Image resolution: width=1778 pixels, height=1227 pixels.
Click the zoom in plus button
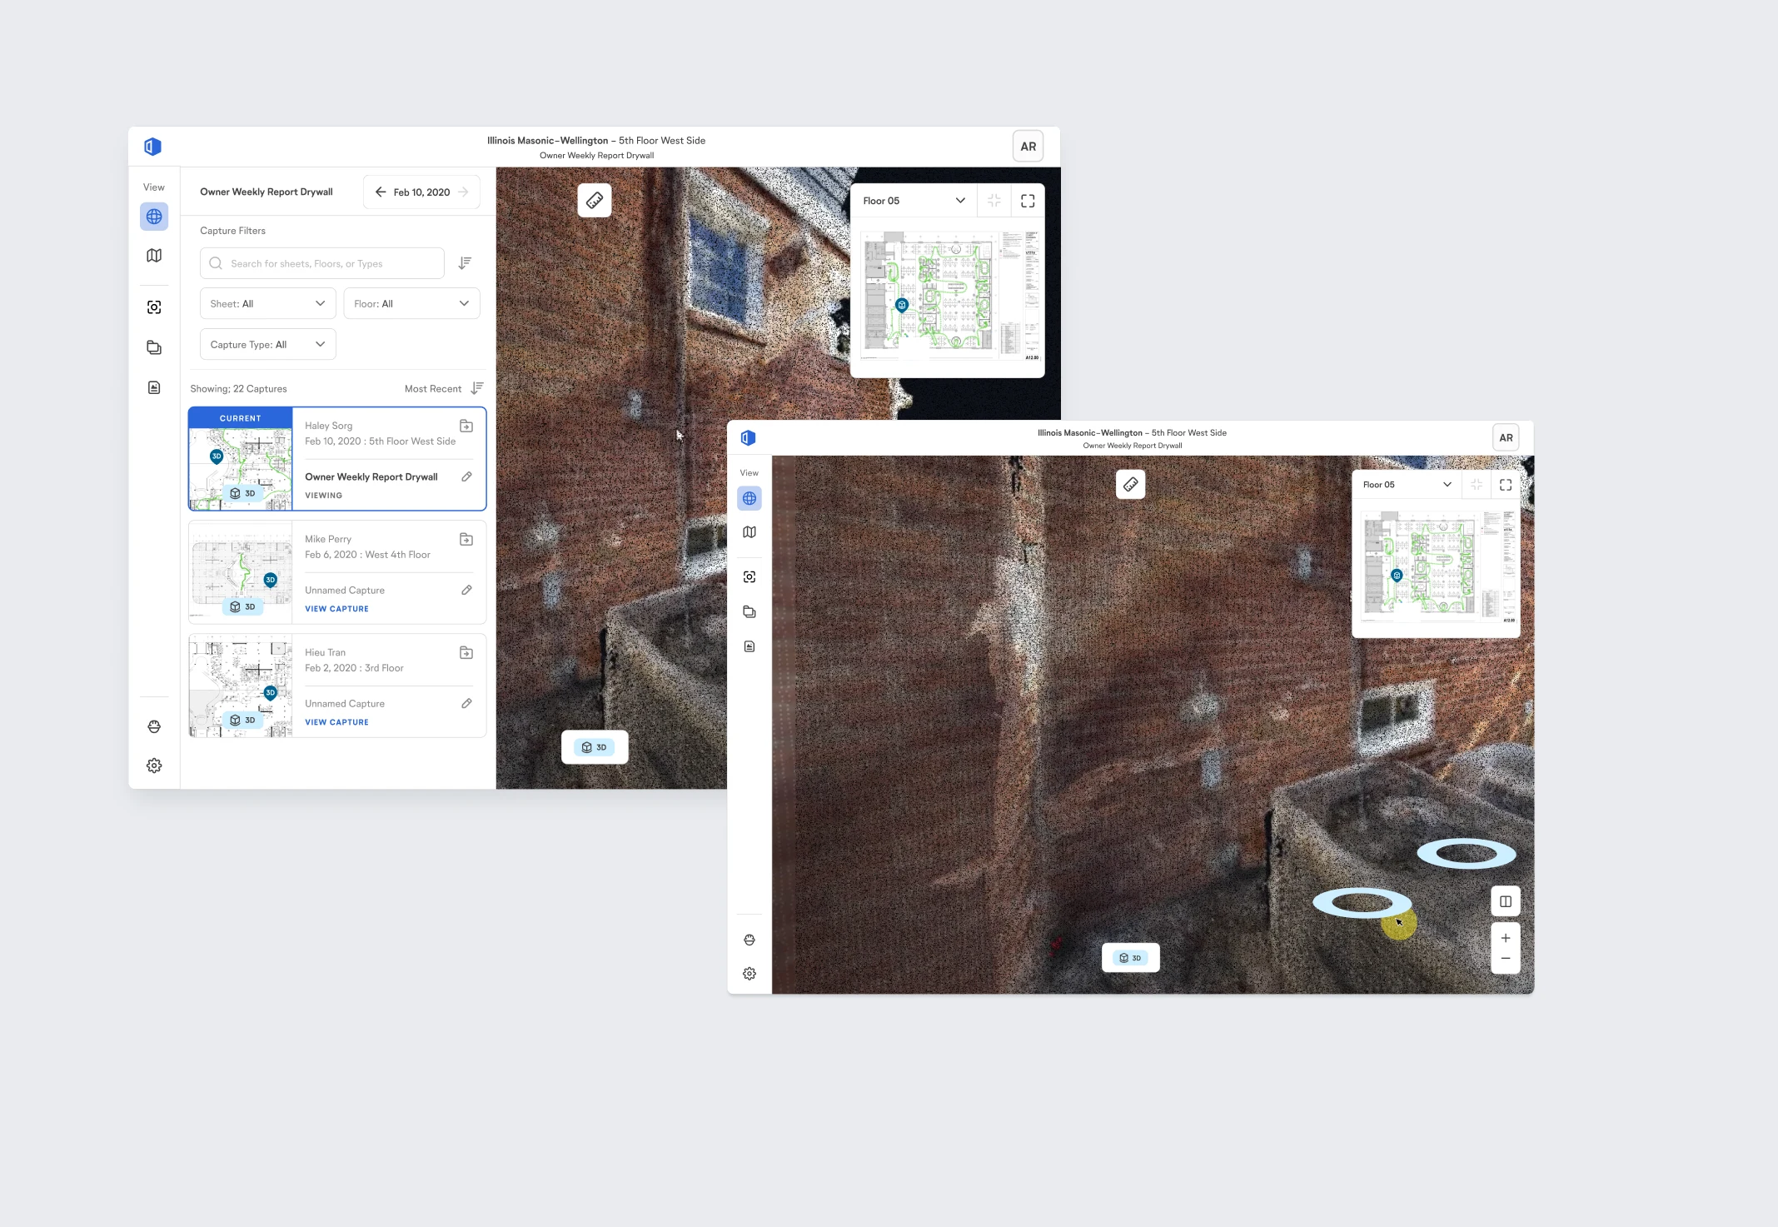point(1506,938)
